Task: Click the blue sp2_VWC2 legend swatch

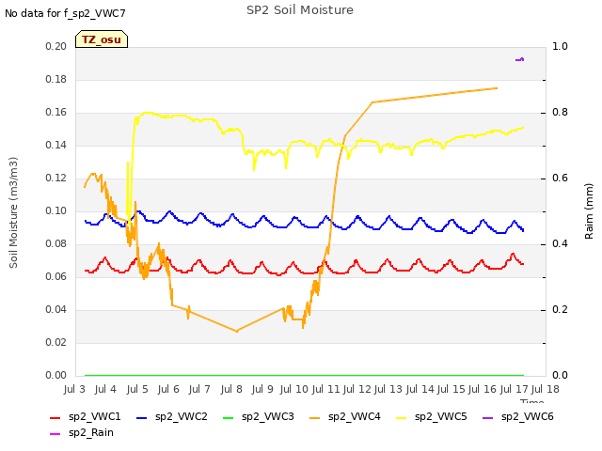Action: tap(142, 417)
